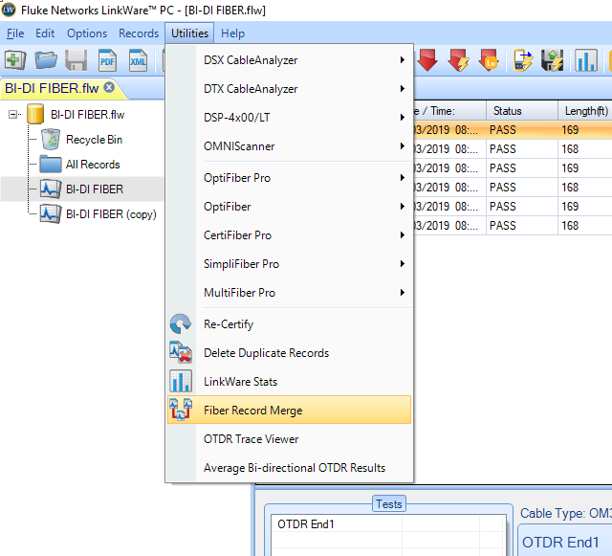Click the All Records folder icon
612x556 pixels.
[x=51, y=165]
